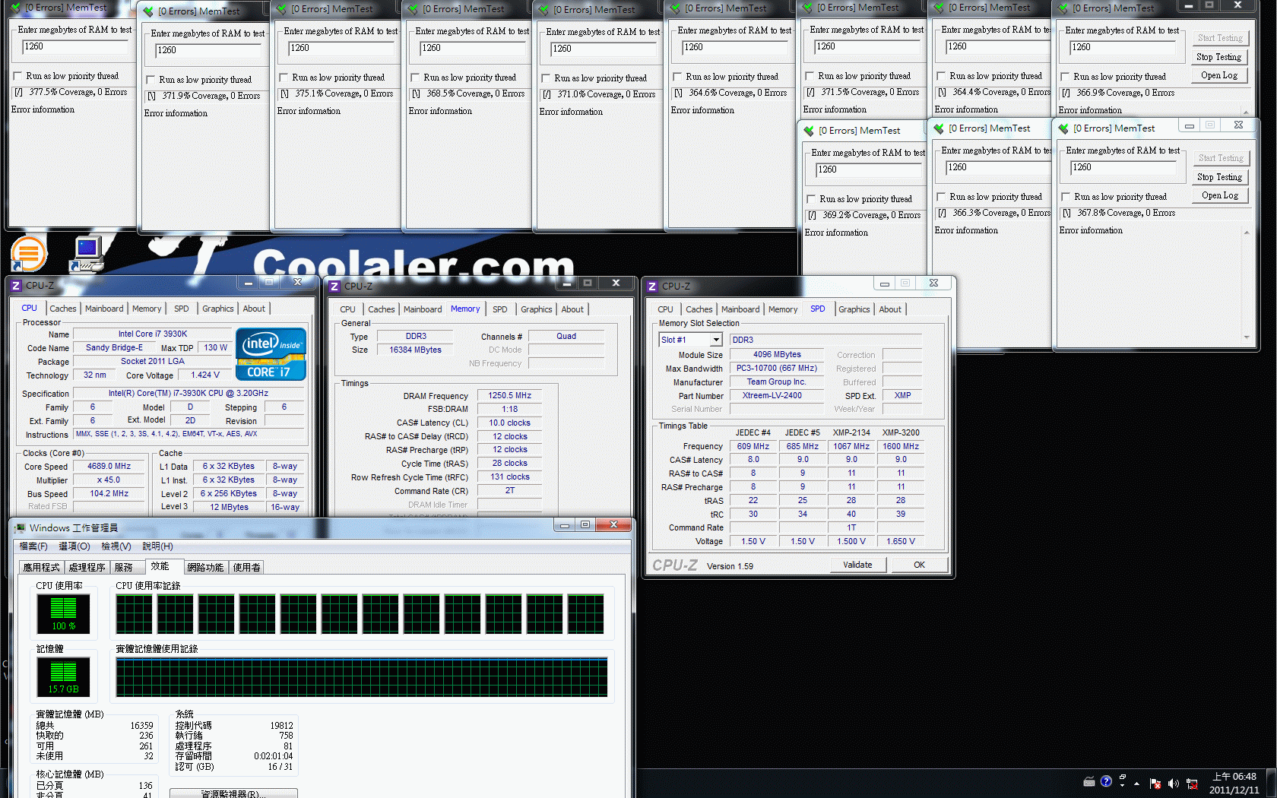Viewport: 1277px width, 798px height.
Task: Open Log in the 367.8% coverage MemTest window
Action: [1219, 195]
